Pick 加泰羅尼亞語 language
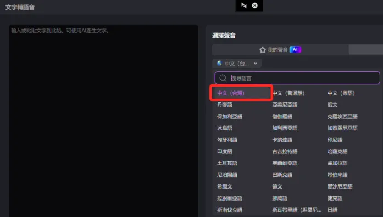The width and height of the screenshot is (383, 217). click(x=342, y=128)
